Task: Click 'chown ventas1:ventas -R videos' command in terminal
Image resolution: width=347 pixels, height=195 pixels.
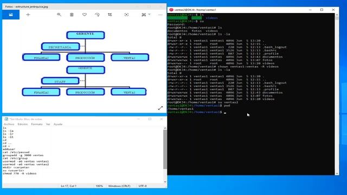Action: click(248, 67)
